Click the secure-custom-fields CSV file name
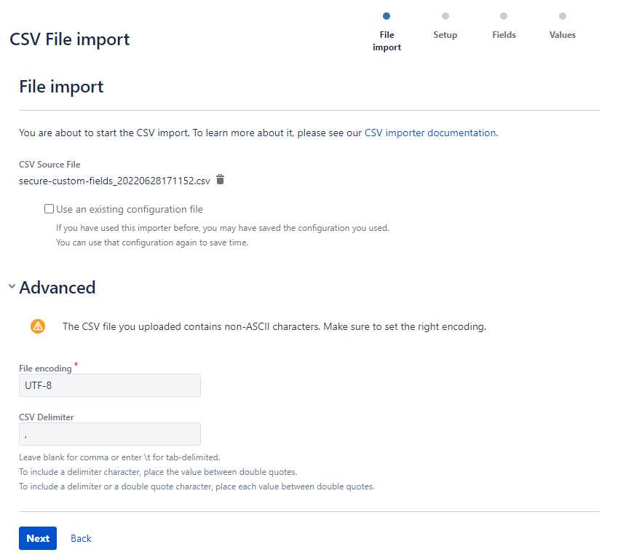 coord(114,181)
